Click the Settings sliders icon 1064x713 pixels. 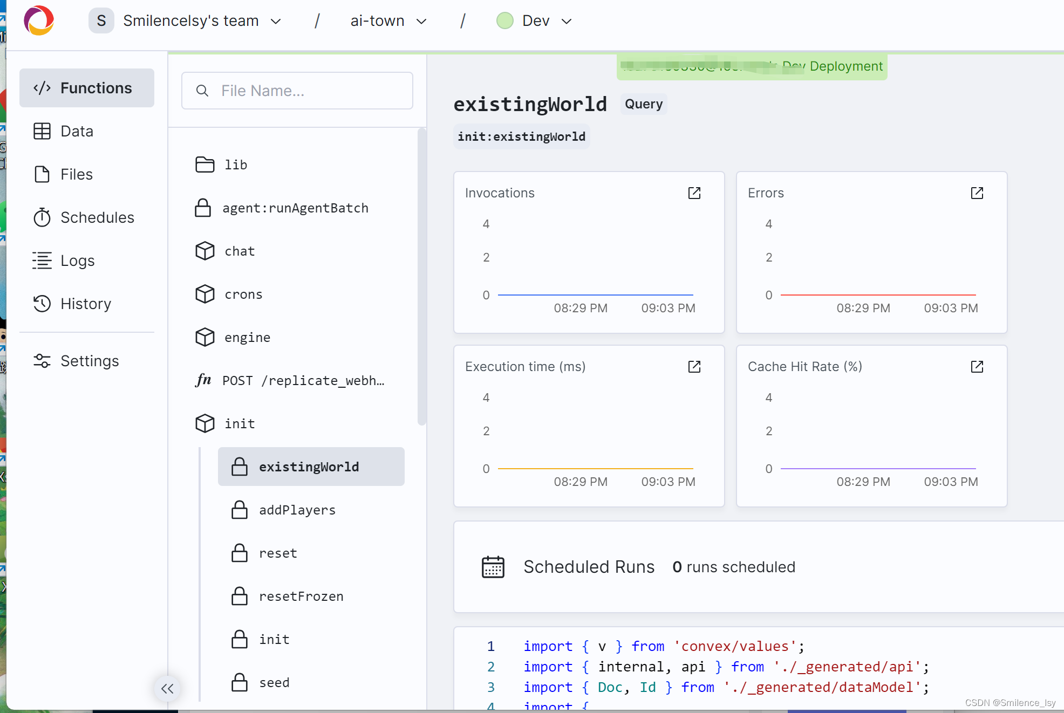(42, 361)
